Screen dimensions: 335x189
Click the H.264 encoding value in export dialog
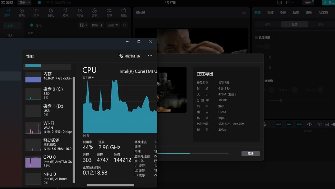pos(222,112)
